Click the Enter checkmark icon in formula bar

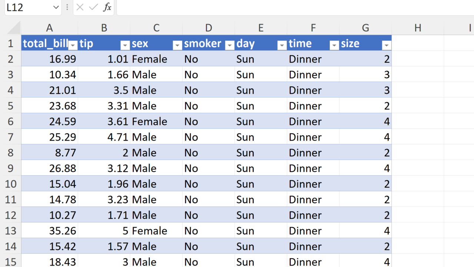[93, 7]
